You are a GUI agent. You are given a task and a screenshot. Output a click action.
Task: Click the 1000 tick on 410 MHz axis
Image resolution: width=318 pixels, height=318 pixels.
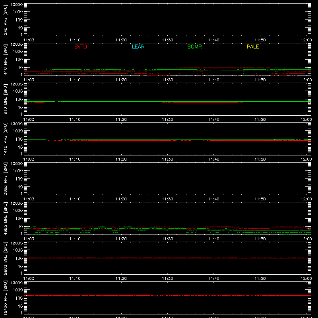18,52
